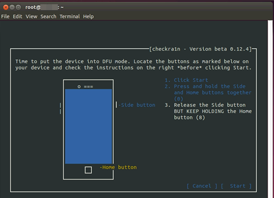Close the terminal window with red button

coord(6,7)
